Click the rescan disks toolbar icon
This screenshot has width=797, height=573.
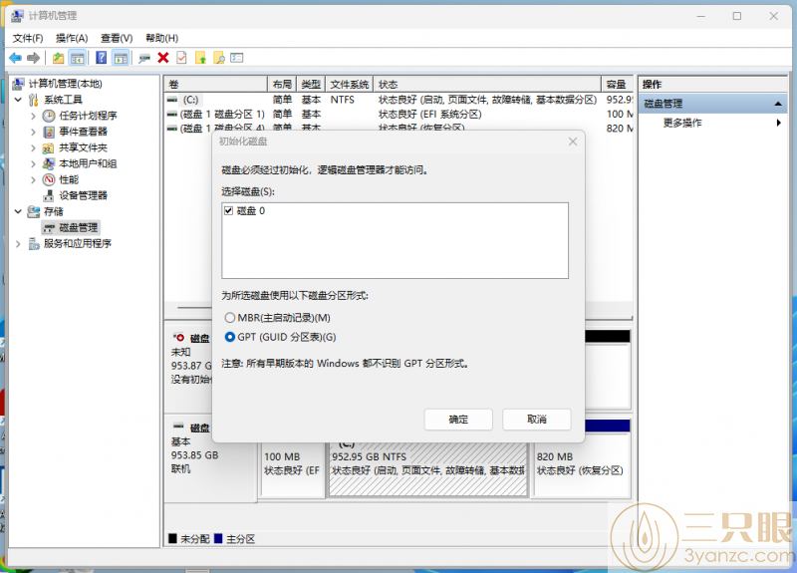[144, 58]
